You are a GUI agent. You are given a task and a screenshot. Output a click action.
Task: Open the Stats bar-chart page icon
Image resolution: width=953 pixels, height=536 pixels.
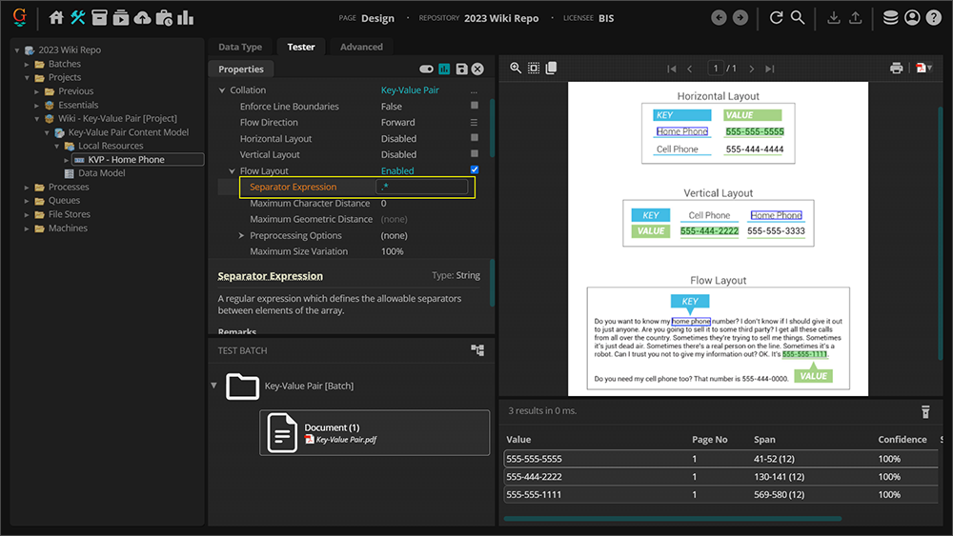click(x=185, y=17)
